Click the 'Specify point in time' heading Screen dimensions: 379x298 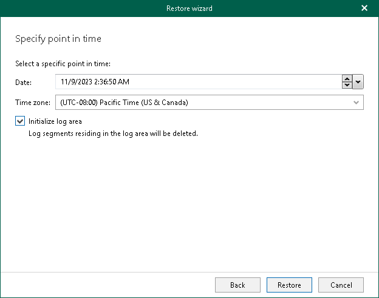point(58,39)
